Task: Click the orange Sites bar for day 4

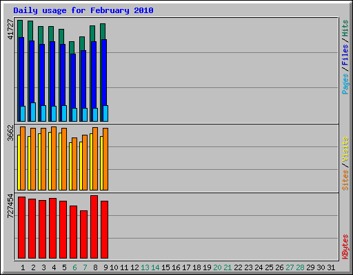Action: pyautogui.click(x=54, y=158)
